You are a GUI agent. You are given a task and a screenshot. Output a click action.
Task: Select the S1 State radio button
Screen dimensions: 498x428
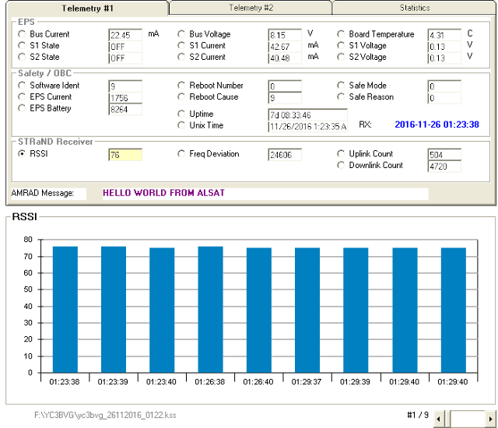pyautogui.click(x=22, y=45)
